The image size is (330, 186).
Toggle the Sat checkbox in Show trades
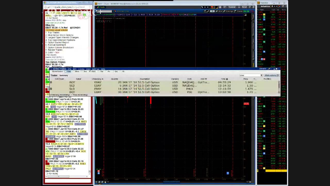coord(113,72)
